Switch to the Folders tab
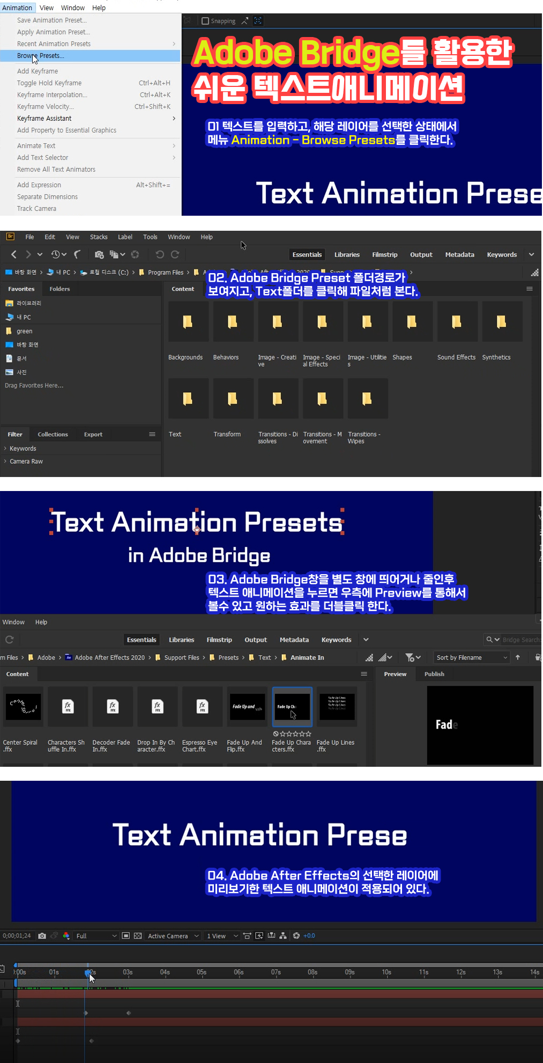Image resolution: width=543 pixels, height=1063 pixels. tap(59, 289)
